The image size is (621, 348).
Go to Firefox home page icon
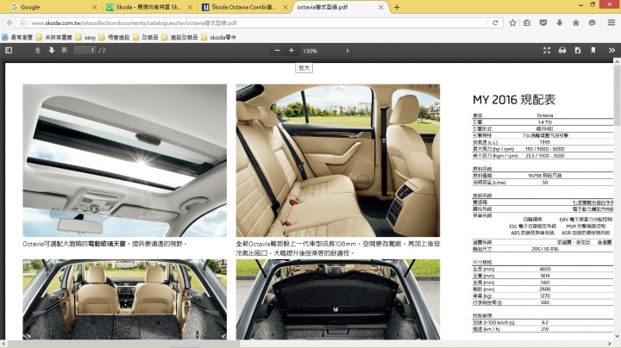click(x=576, y=23)
